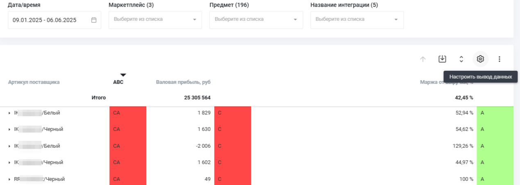Click the sort triangle above ABC column
This screenshot has width=520, height=185.
pyautogui.click(x=123, y=75)
